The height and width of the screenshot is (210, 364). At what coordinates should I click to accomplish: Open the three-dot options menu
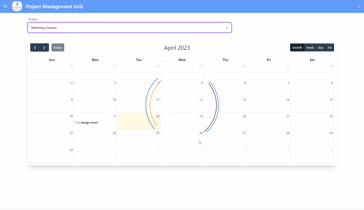[359, 6]
